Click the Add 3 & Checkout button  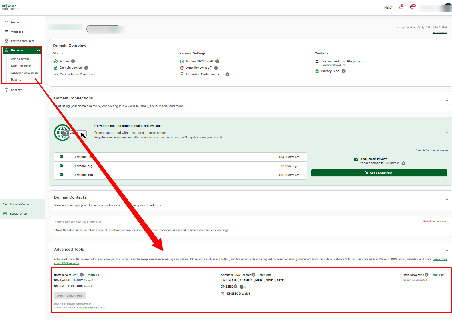(379, 173)
